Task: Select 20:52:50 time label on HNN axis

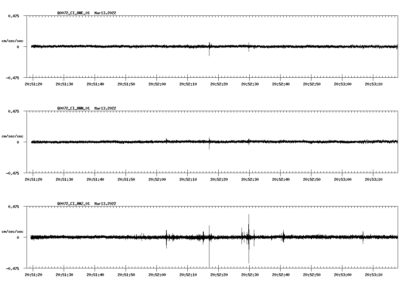Action: (x=312, y=180)
